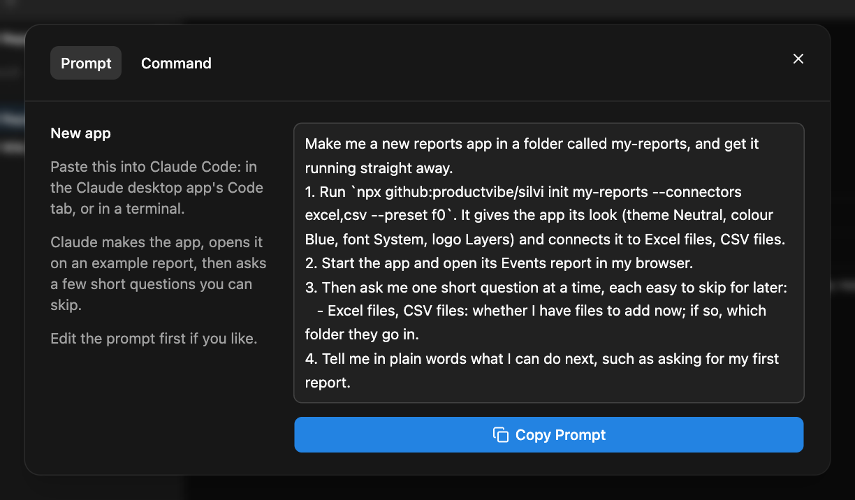Click the 'Then ask me one short question' step
This screenshot has width=855, height=500.
546,286
